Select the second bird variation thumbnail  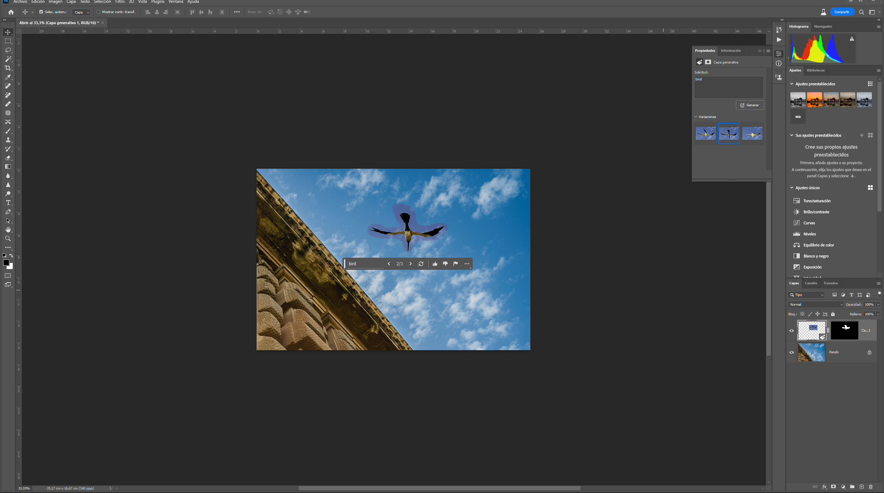point(729,134)
